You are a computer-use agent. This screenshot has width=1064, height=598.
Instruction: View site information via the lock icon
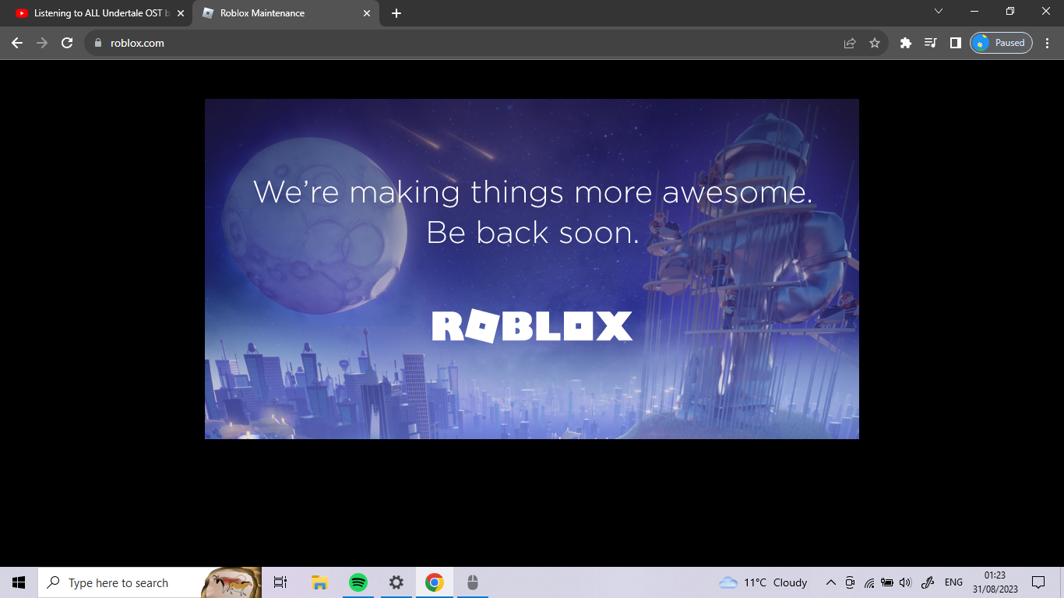pyautogui.click(x=97, y=43)
